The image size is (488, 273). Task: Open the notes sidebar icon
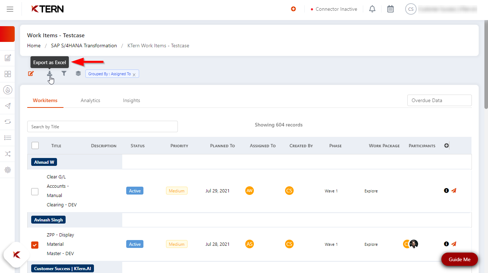8,58
